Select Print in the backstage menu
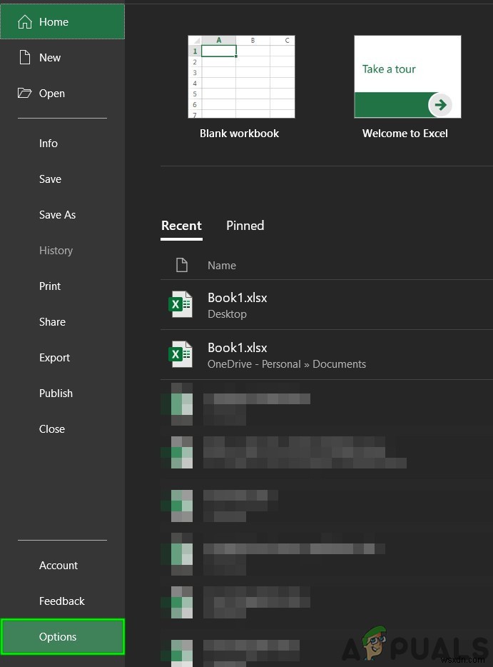This screenshot has width=493, height=667. click(50, 286)
